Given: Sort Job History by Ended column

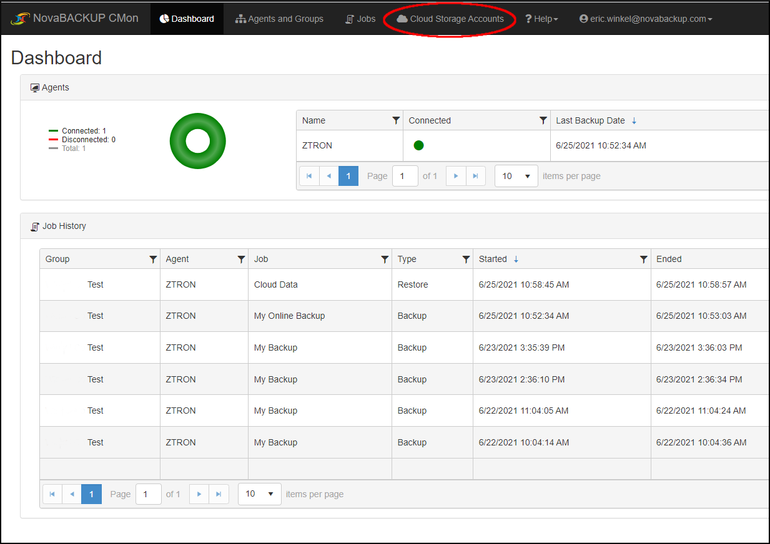Looking at the screenshot, I should click(x=669, y=260).
